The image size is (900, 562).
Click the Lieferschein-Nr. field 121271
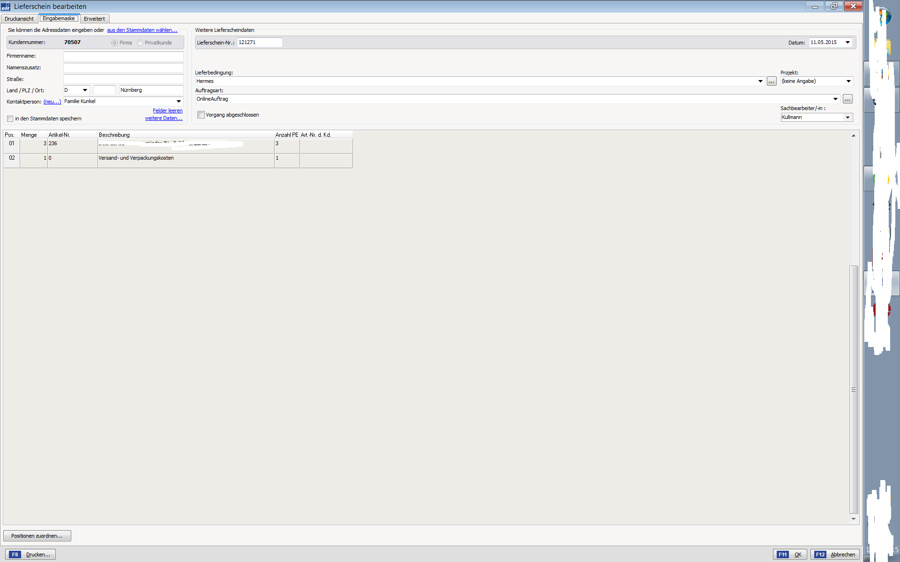click(x=260, y=42)
